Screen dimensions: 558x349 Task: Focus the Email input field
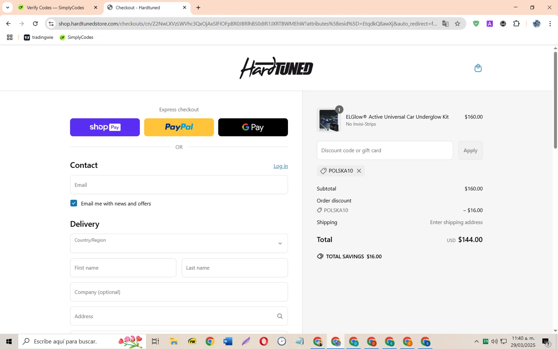pos(179,185)
